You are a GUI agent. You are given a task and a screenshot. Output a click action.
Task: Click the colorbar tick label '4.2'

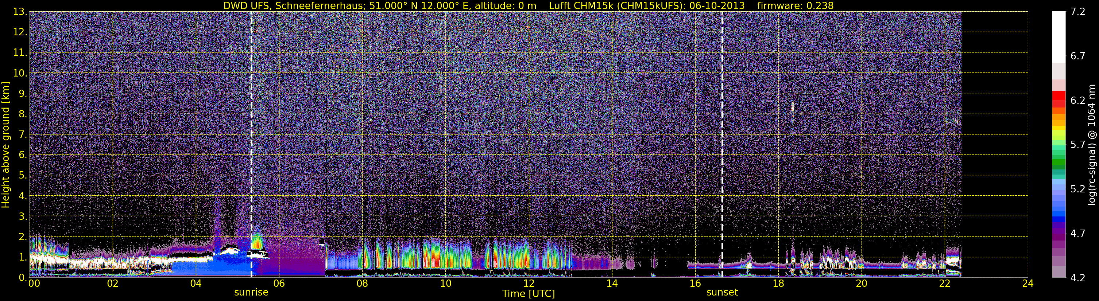(1078, 278)
